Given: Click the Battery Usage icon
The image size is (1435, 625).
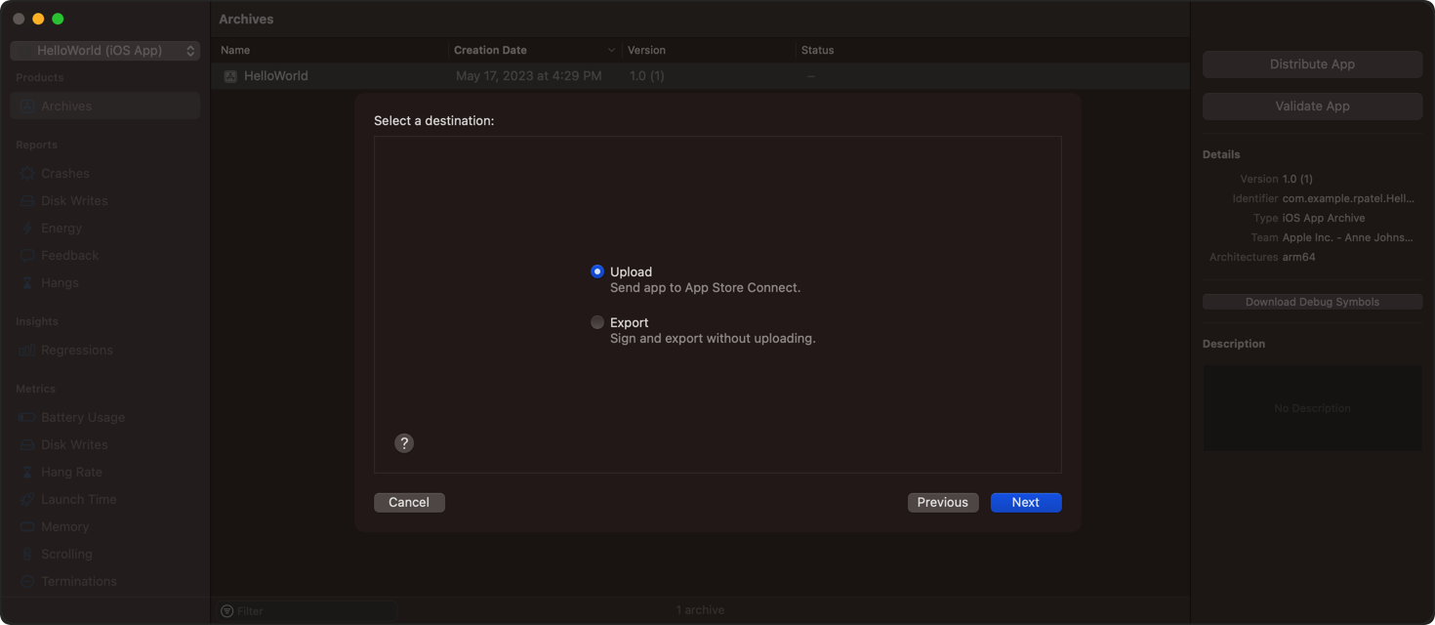Looking at the screenshot, I should (x=27, y=418).
